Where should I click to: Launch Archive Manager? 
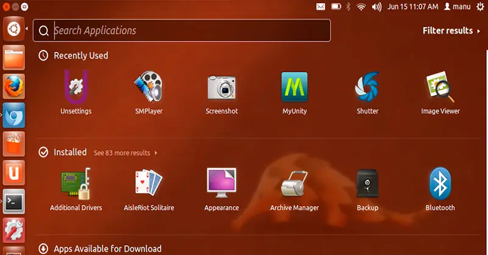295,189
